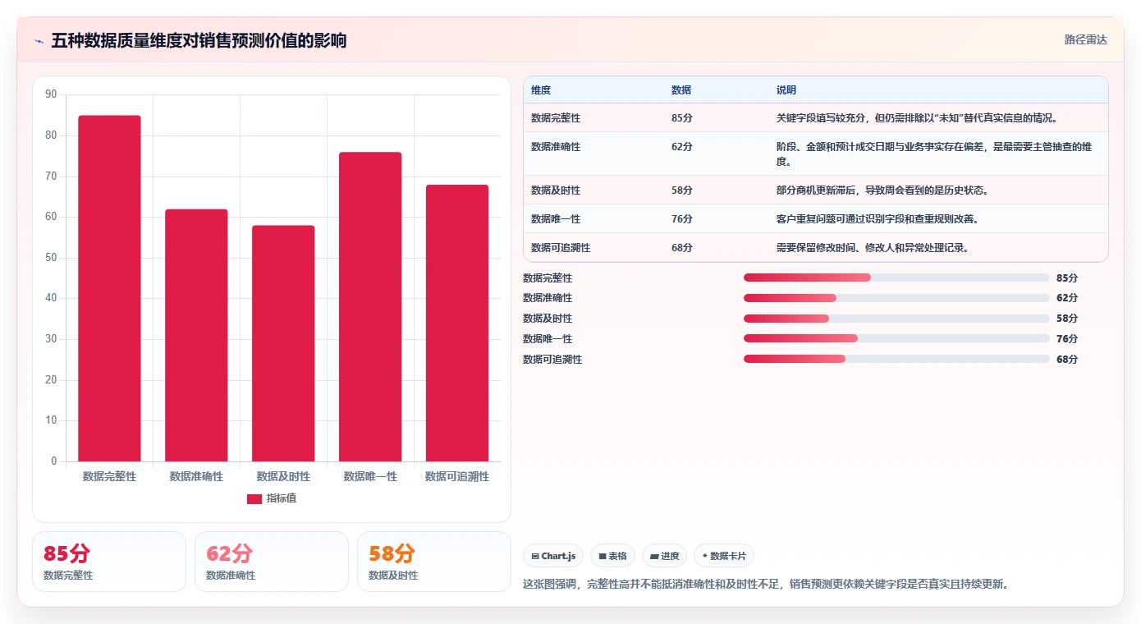Click the 数据可追溯性 x-axis label
1141x624 pixels.
coord(457,476)
